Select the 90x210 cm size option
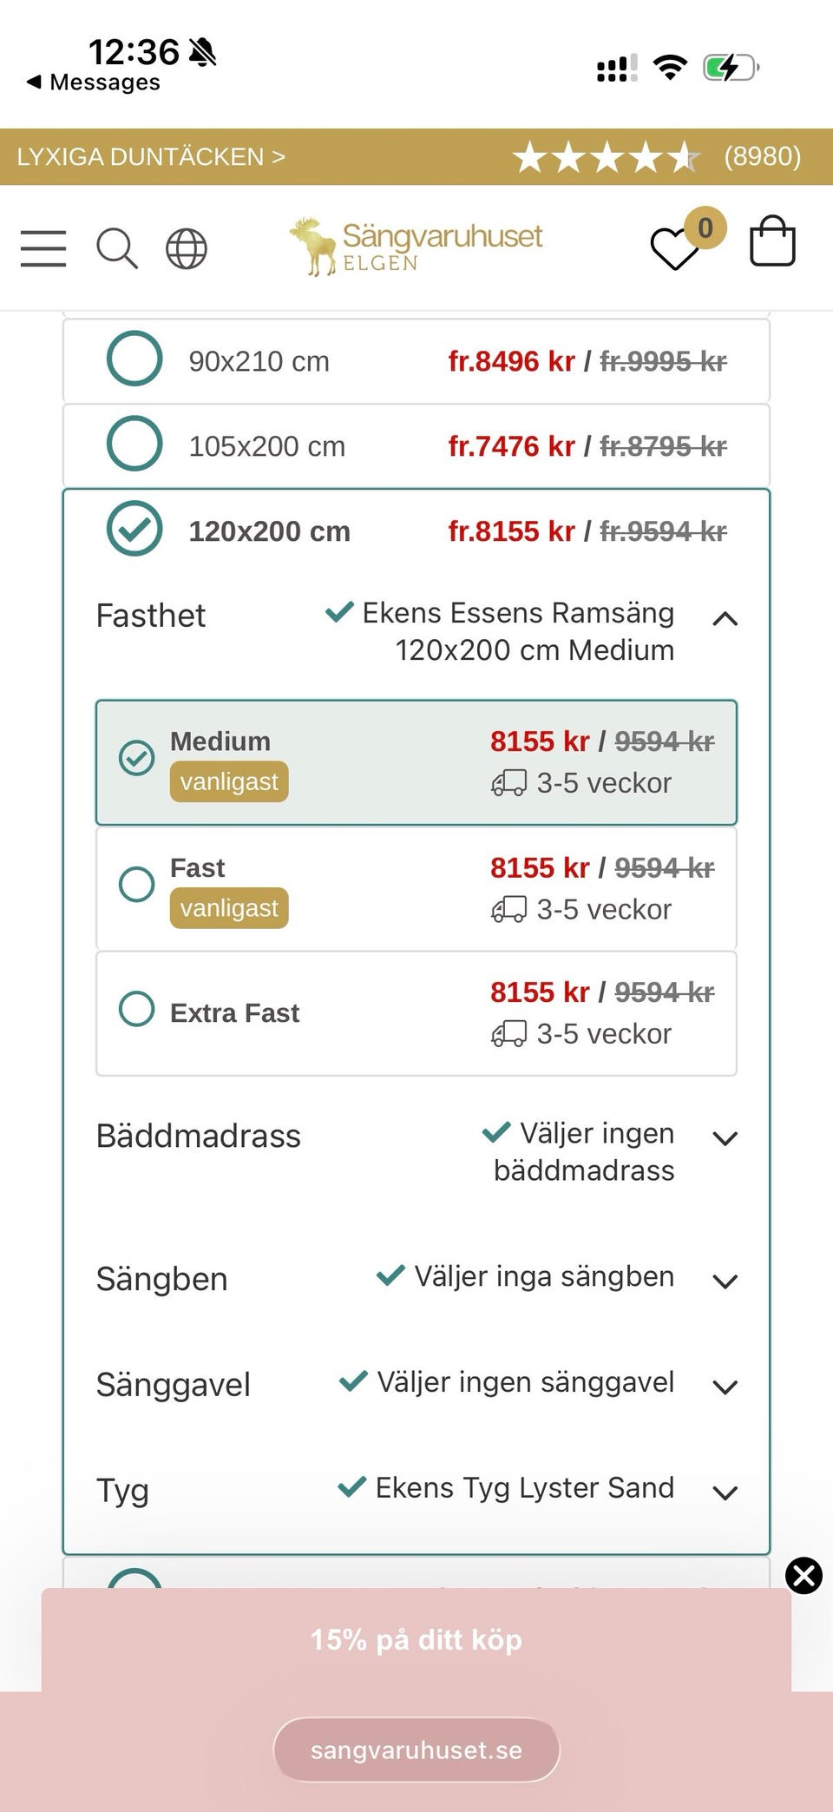Screen dimensions: 833x1812 point(134,359)
